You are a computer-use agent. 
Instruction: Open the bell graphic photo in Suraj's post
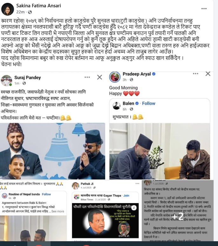coord(52,151)
